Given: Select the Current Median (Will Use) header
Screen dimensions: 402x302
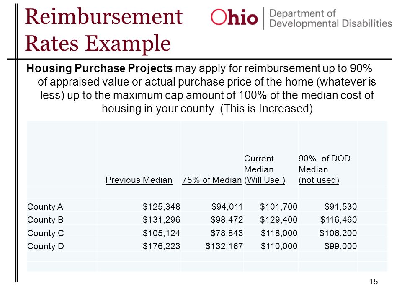Looking at the screenshot, I should tap(265, 169).
